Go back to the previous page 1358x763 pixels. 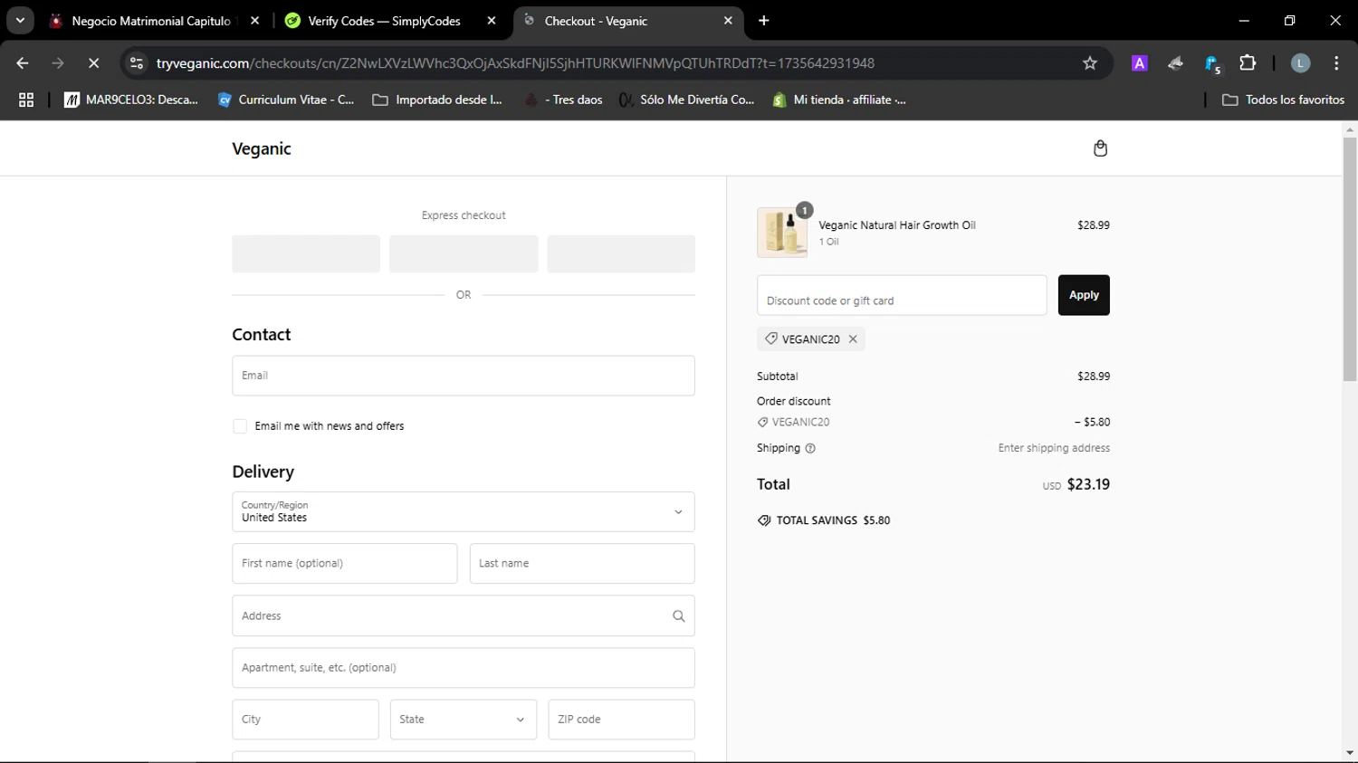coord(23,63)
